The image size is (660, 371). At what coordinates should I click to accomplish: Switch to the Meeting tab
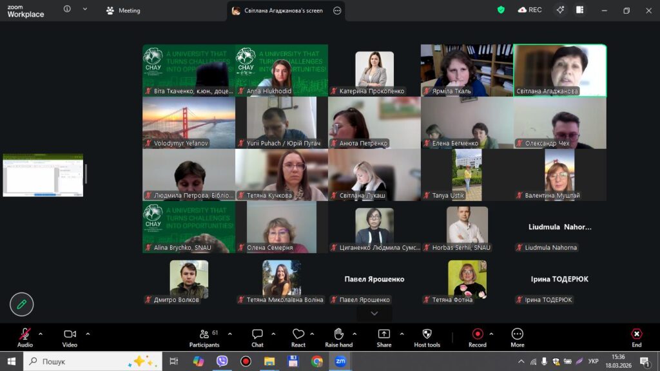click(123, 11)
